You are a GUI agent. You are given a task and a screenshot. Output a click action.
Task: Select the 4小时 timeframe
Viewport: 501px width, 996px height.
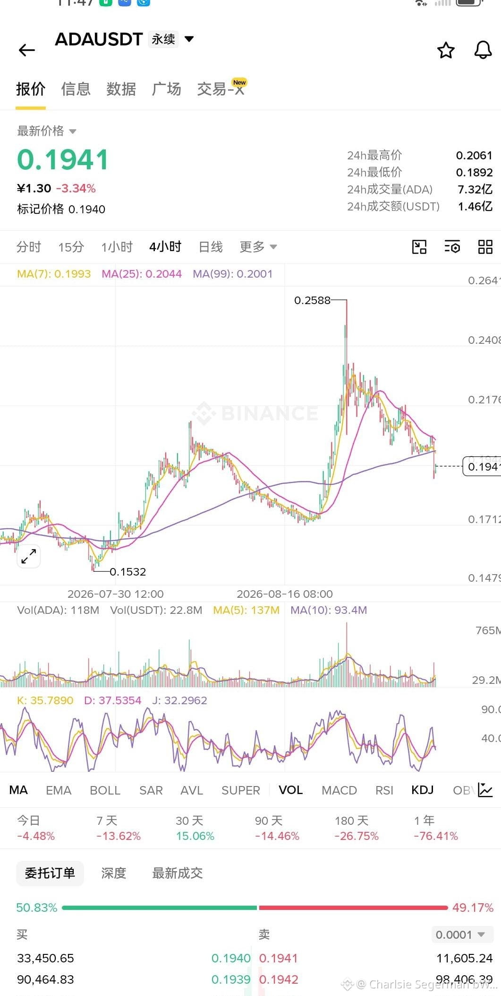165,247
